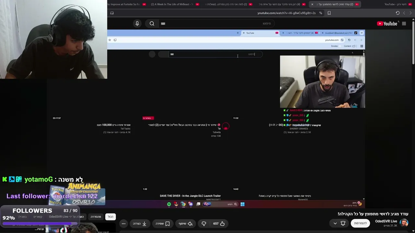The image size is (415, 233).
Task: Save the video with 'שמירה' button
Action: [x=163, y=224]
